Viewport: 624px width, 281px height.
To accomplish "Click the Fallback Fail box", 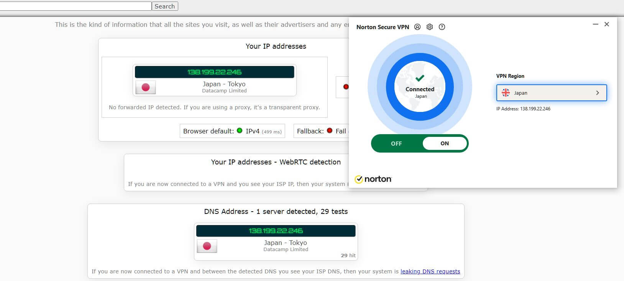I will coord(321,131).
